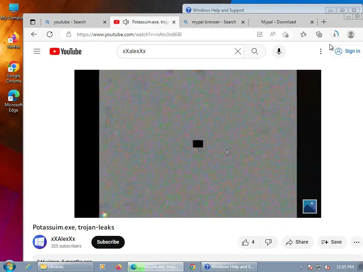The height and width of the screenshot is (272, 363).
Task: Dislike the video with thumbs down
Action: (x=269, y=242)
